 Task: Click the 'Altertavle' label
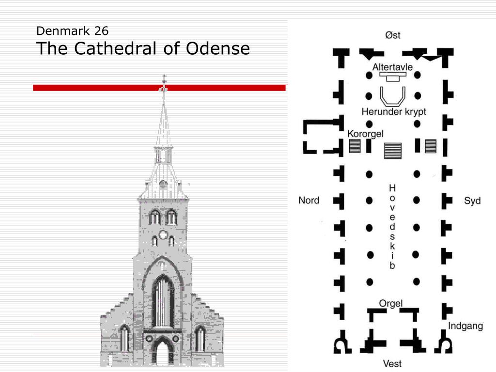coord(392,67)
